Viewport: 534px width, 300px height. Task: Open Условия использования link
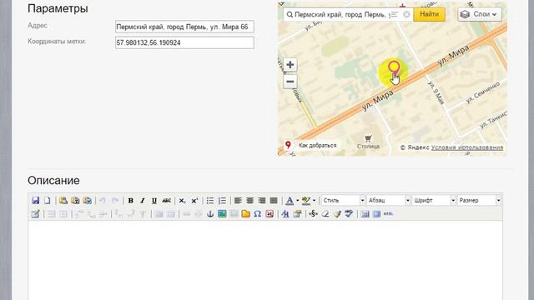(467, 147)
